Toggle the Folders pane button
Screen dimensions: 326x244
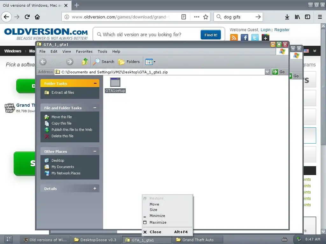pos(129,62)
